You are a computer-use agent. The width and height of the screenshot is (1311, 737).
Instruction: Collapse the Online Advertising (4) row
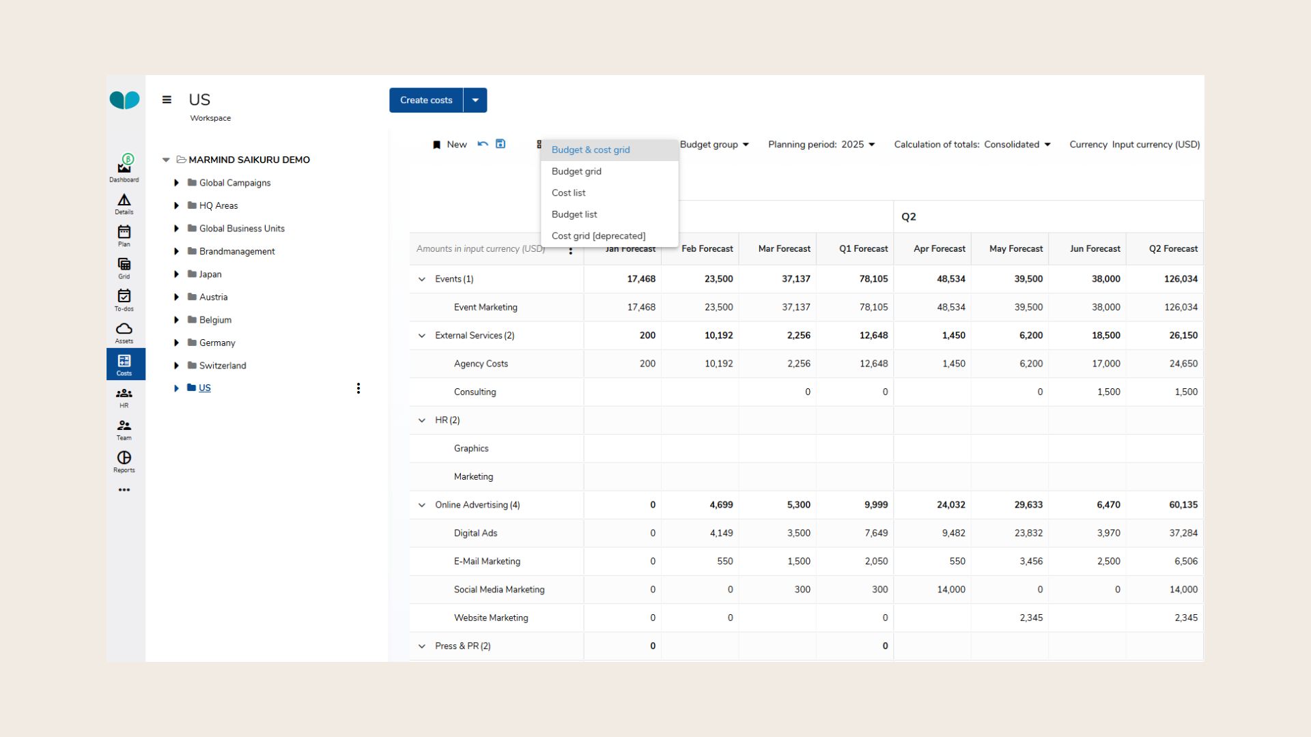coord(422,505)
